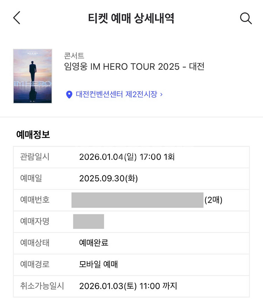
Task: Tap the 티켓 예매 상세내역 page title
Action: [131, 18]
